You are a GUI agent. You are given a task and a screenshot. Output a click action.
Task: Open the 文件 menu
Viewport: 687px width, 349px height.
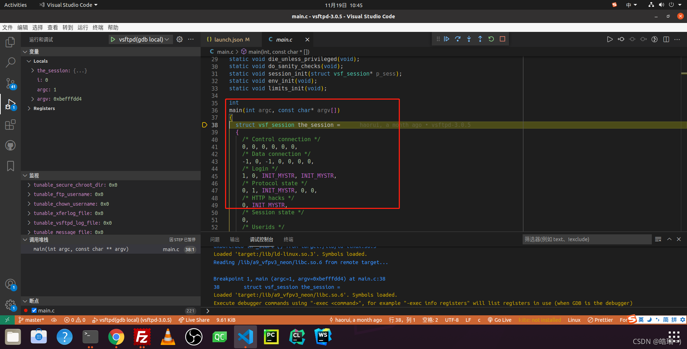(8, 28)
